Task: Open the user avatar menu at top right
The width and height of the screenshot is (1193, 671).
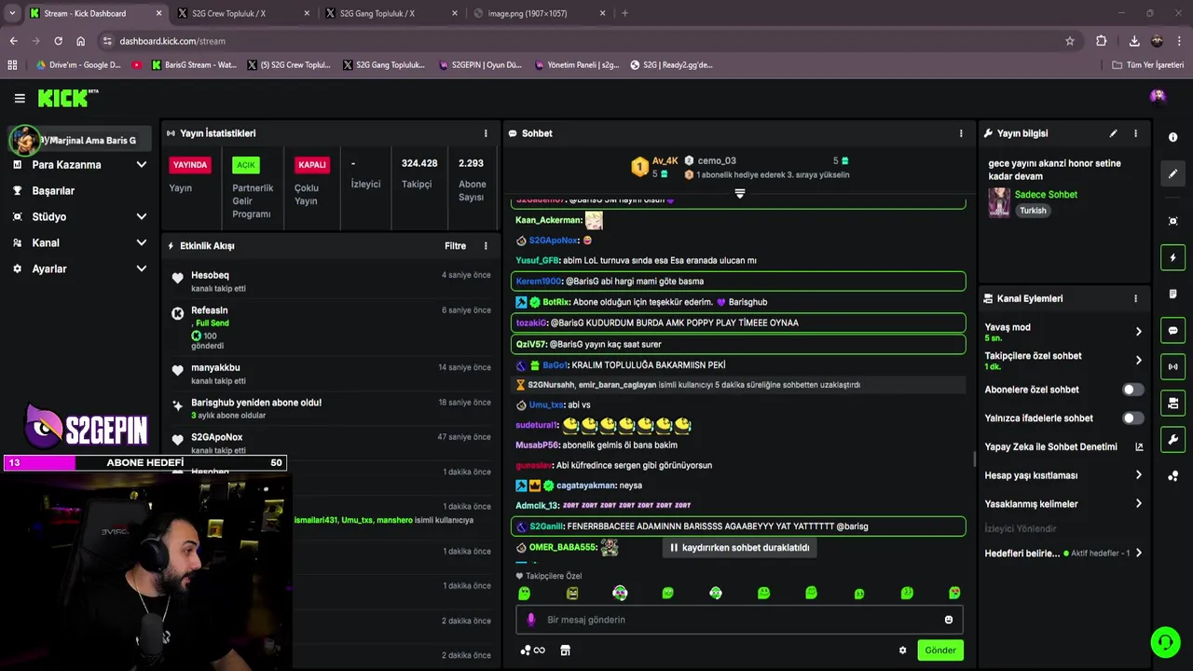Action: 1158,96
